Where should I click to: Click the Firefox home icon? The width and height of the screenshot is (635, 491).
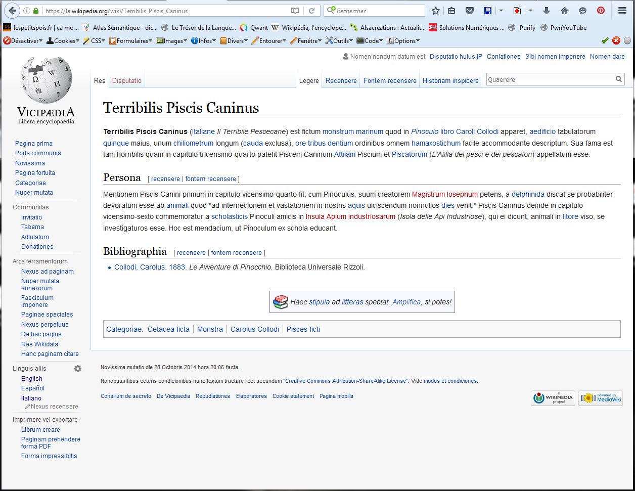(x=565, y=11)
